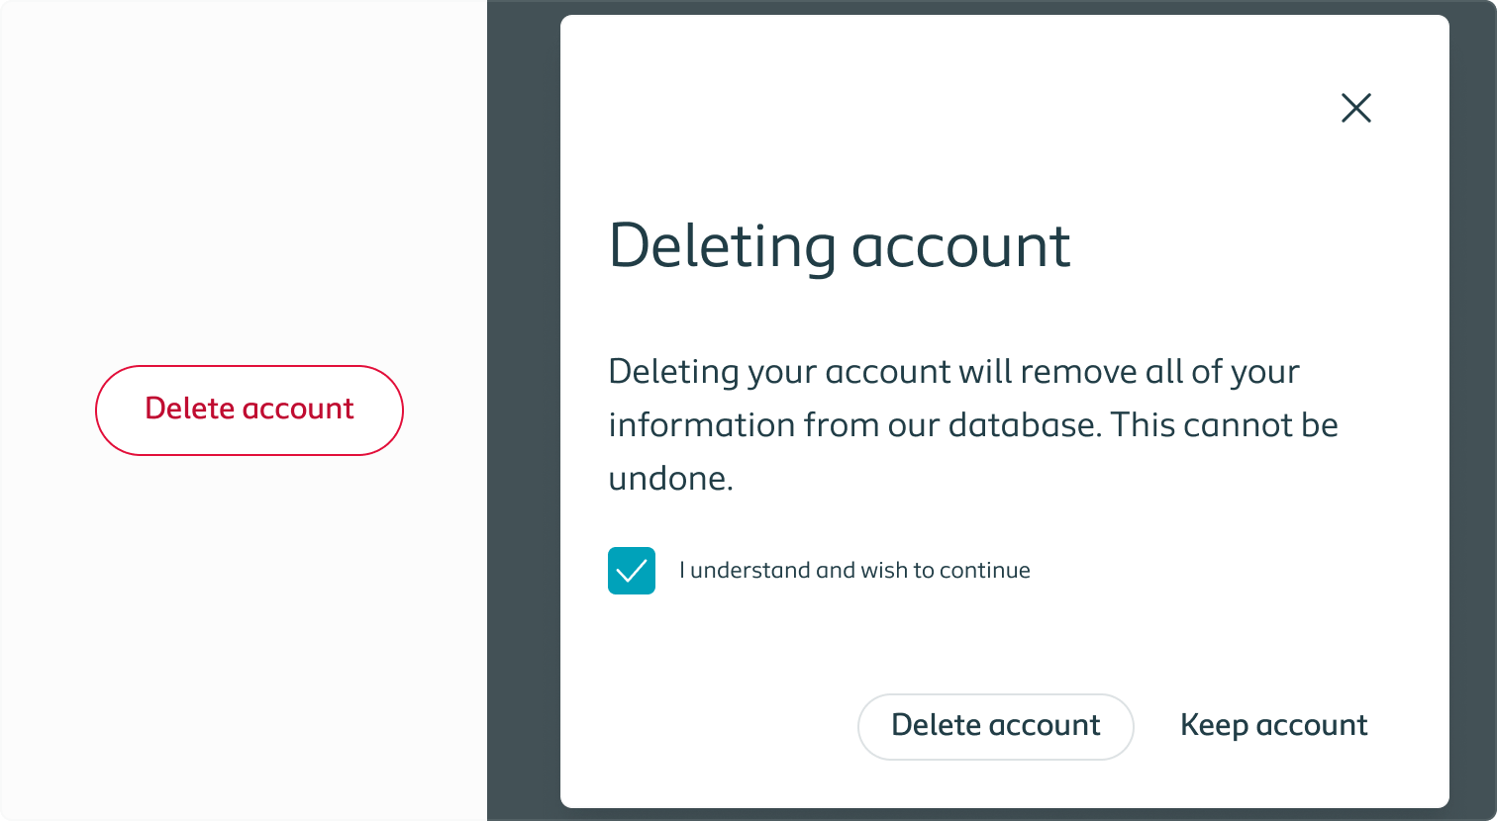
Task: Open the delete flow via the pill-shaped red button
Action: [249, 410]
